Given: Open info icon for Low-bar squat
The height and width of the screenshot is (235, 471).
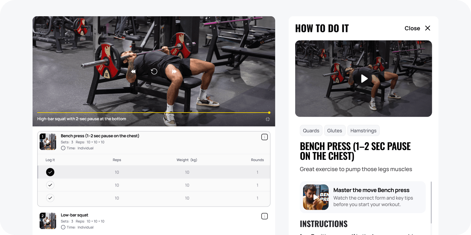Looking at the screenshot, I should (x=265, y=216).
